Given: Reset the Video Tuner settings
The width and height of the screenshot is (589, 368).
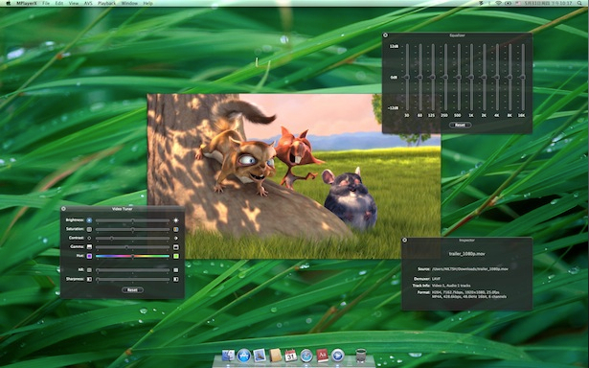Looking at the screenshot, I should pos(132,290).
